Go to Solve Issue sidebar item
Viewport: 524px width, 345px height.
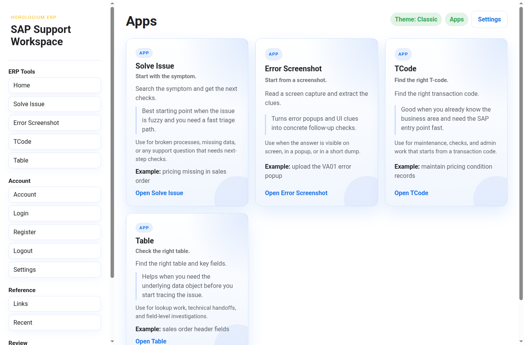(55, 104)
